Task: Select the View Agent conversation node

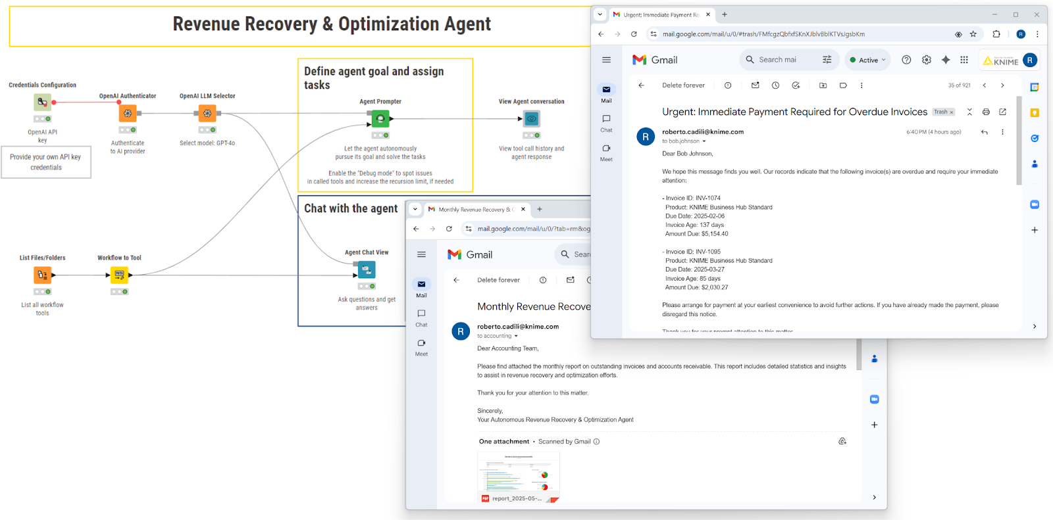Action: 531,119
